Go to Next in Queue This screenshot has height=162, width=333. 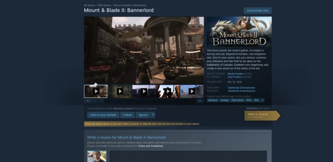(262, 115)
